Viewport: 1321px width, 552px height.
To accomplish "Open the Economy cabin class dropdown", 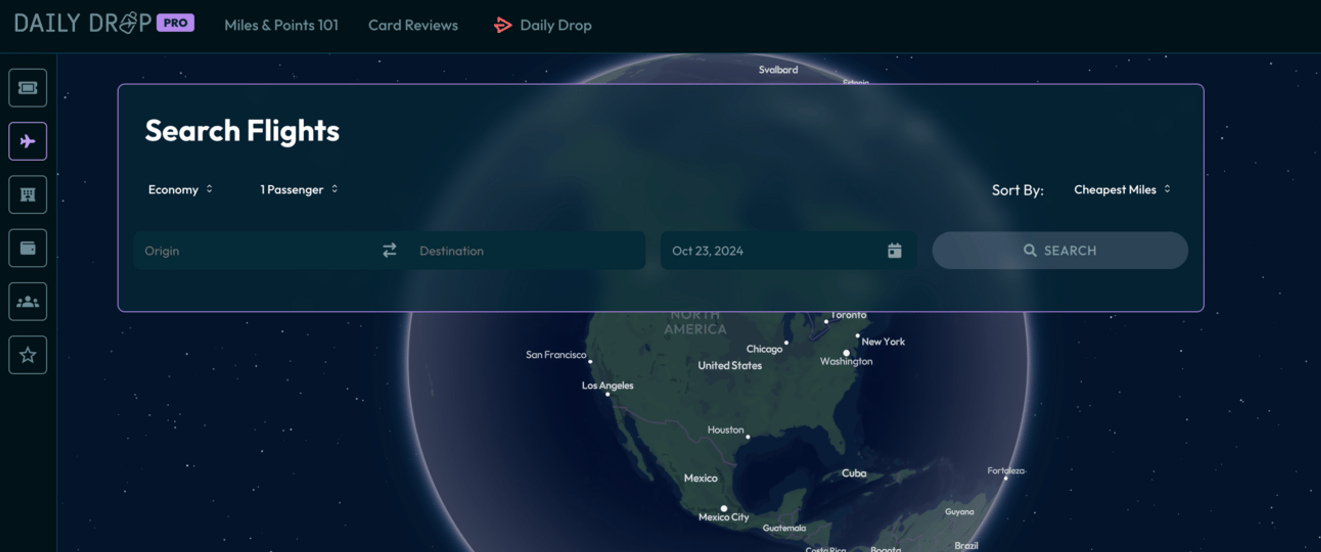I will pos(180,190).
